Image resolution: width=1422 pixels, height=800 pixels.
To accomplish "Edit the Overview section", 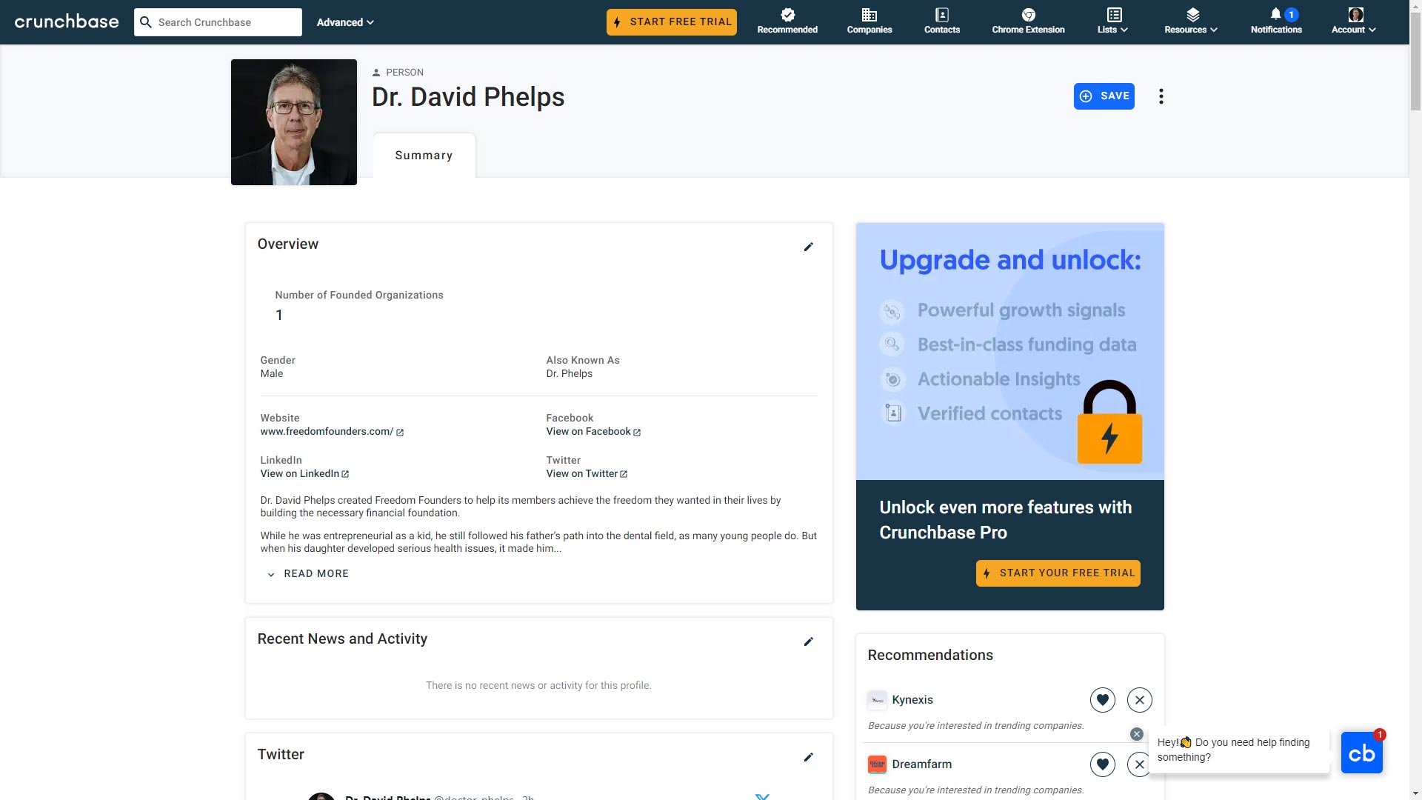I will [809, 247].
